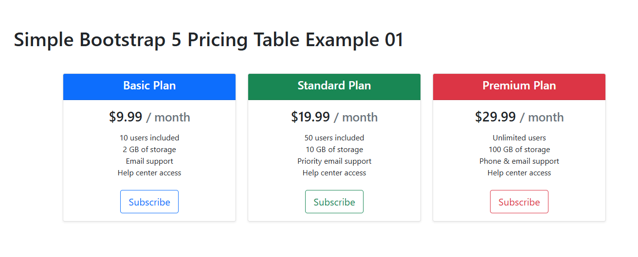Screen dimensions: 638x257
Task: Click the red Subscribe button under Premium Plan
Action: [x=519, y=202]
